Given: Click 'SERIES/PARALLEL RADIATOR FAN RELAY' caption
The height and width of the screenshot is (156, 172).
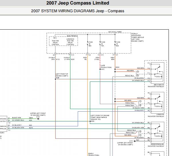Looking at the screenshot, I should click(x=156, y=145).
